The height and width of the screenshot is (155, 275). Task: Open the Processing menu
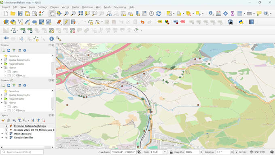pyautogui.click(x=120, y=7)
